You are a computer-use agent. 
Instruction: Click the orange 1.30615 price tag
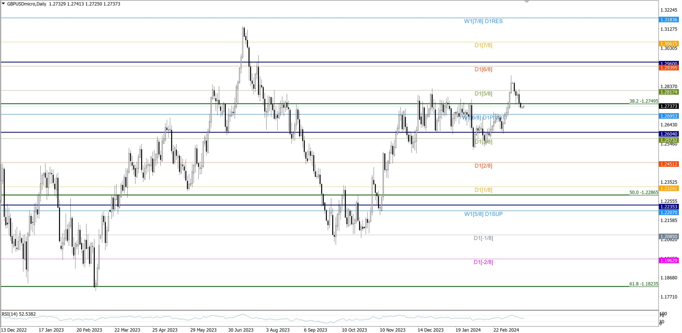point(669,44)
